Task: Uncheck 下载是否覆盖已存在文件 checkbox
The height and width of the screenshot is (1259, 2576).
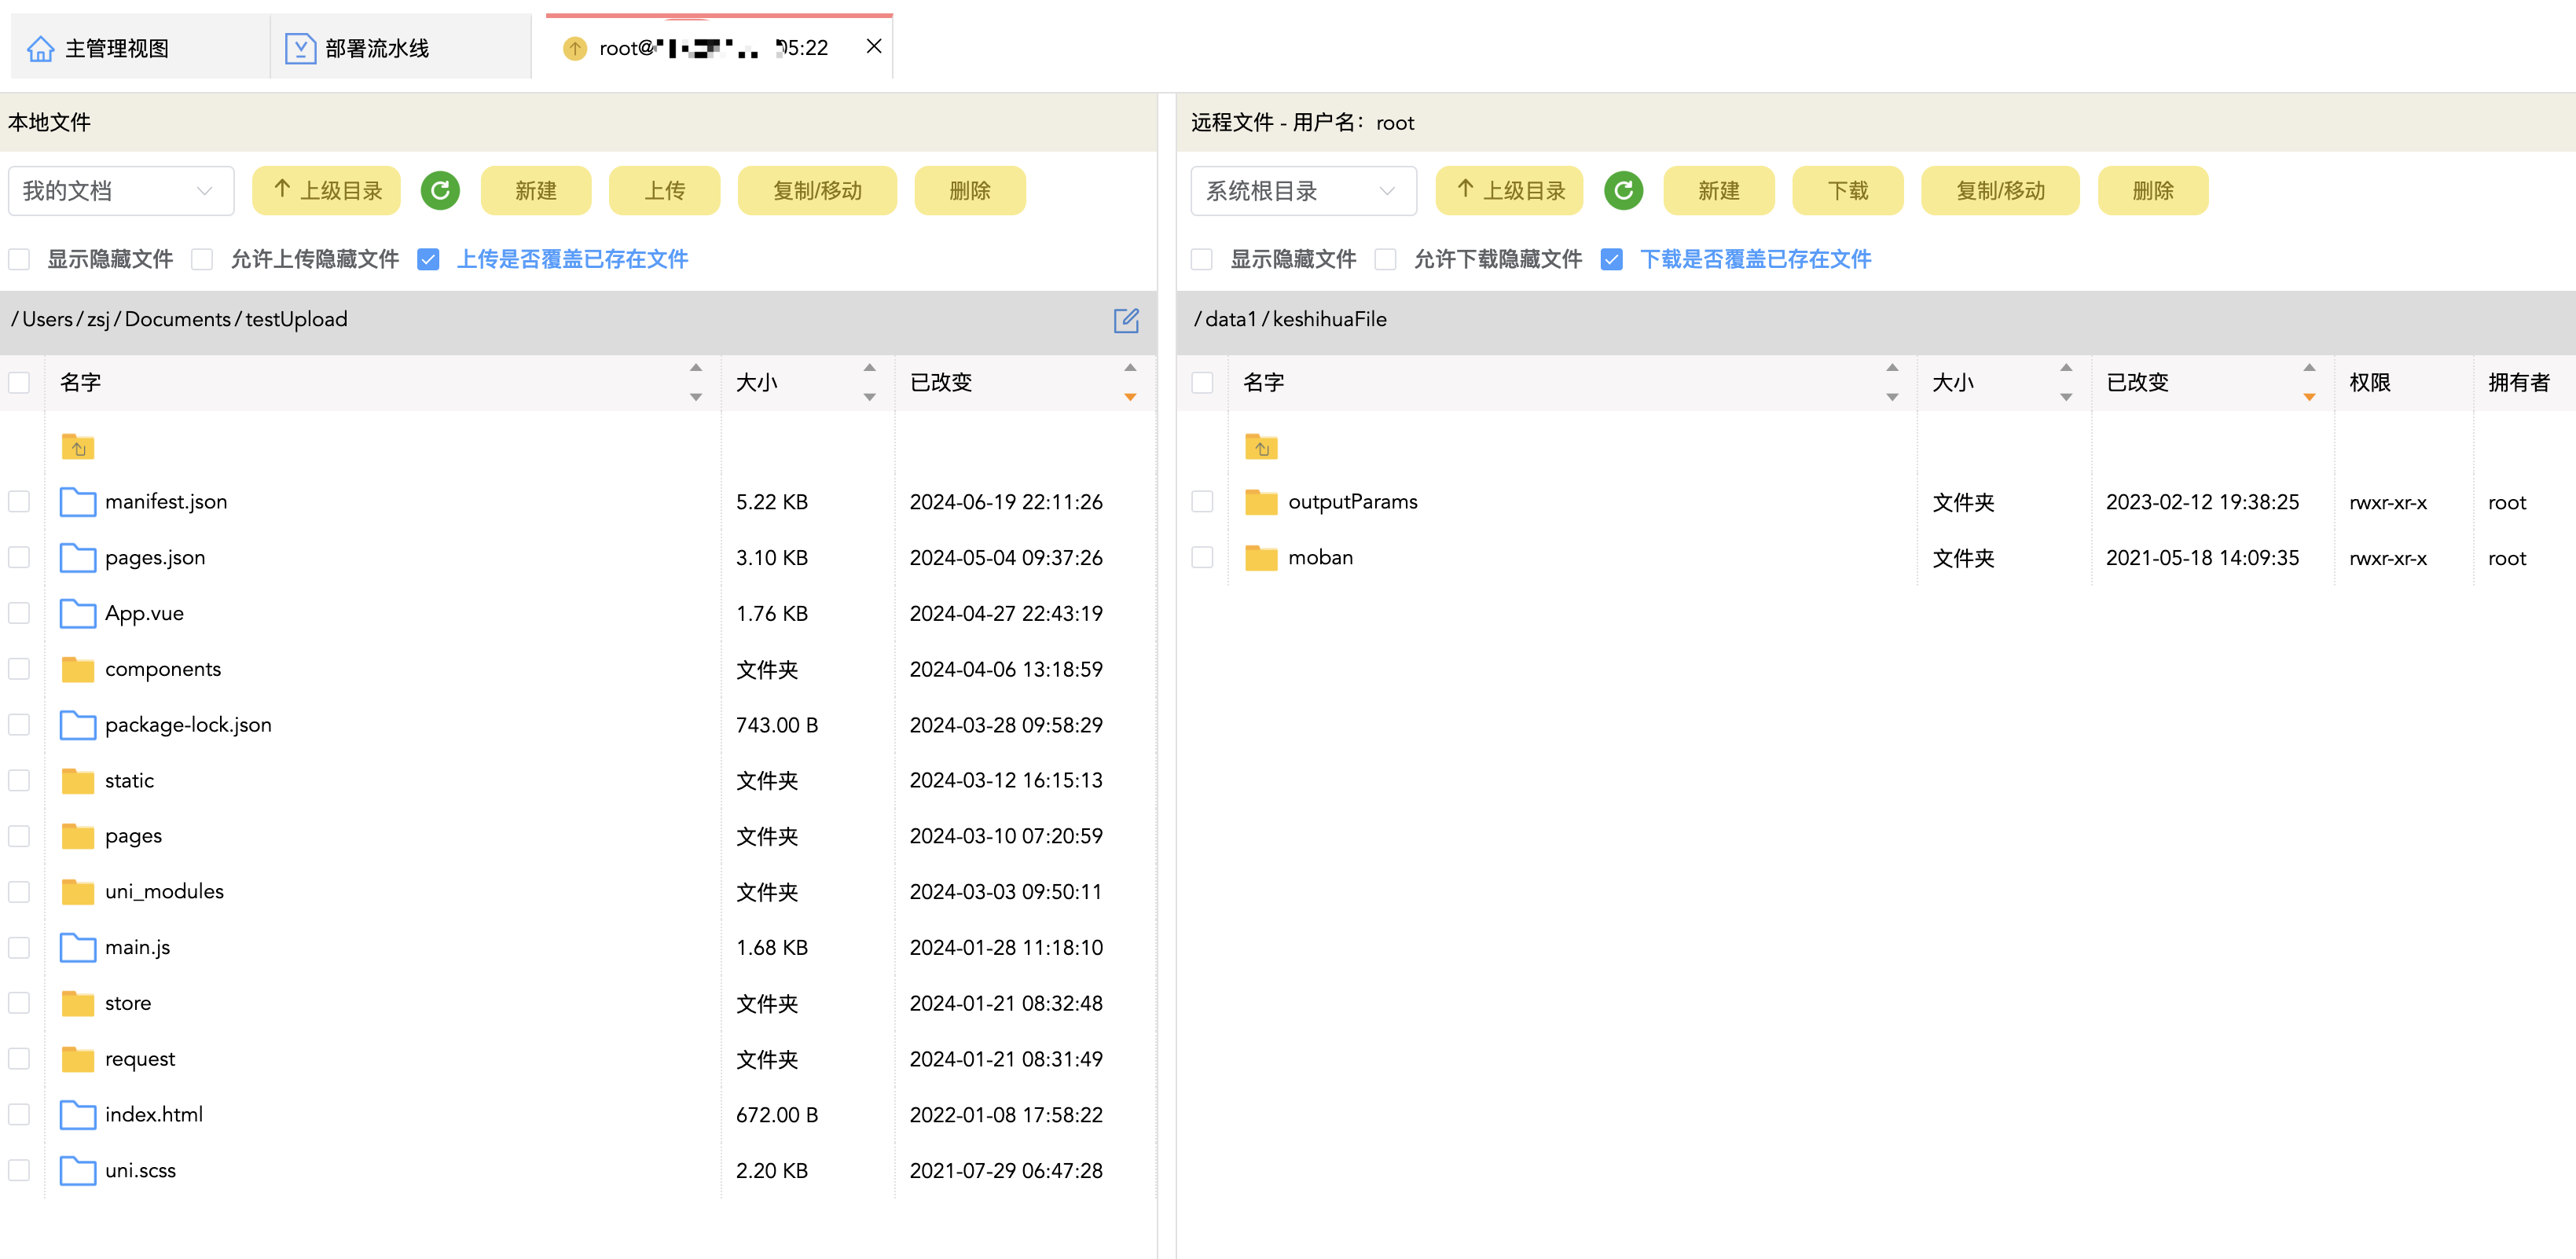Action: [x=1611, y=260]
